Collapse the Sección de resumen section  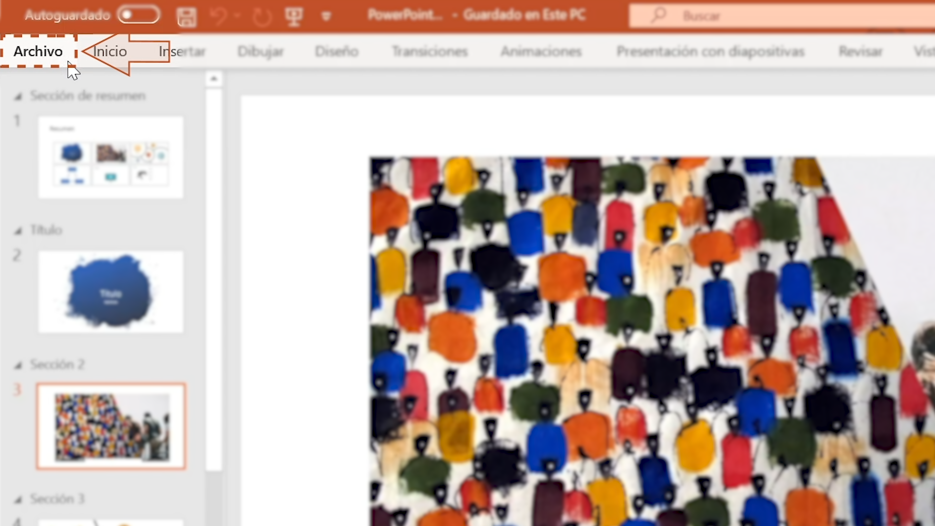[x=18, y=96]
